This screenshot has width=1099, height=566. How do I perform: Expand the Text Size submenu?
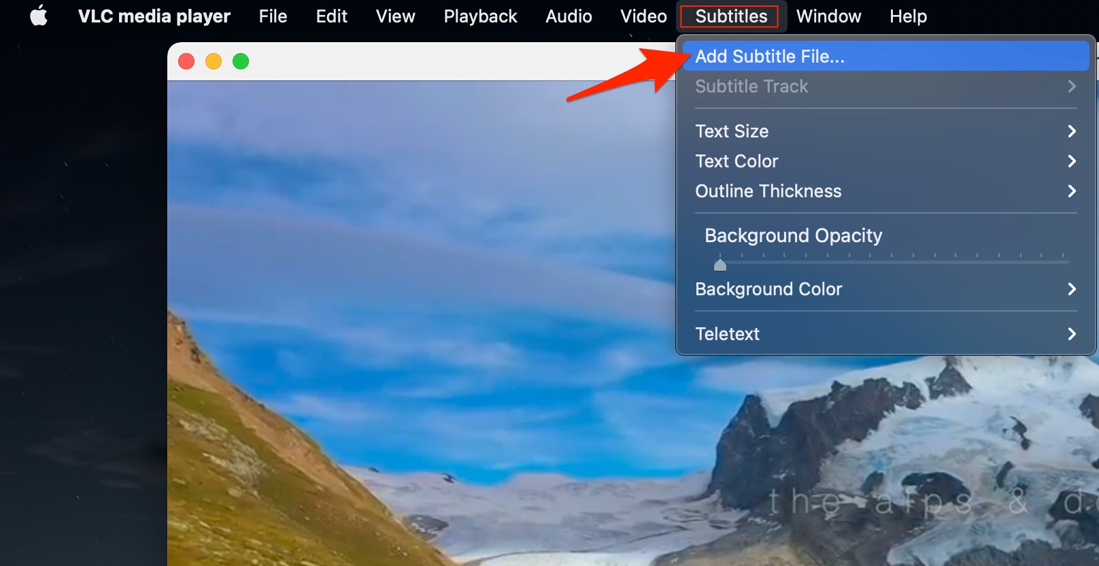coord(885,131)
